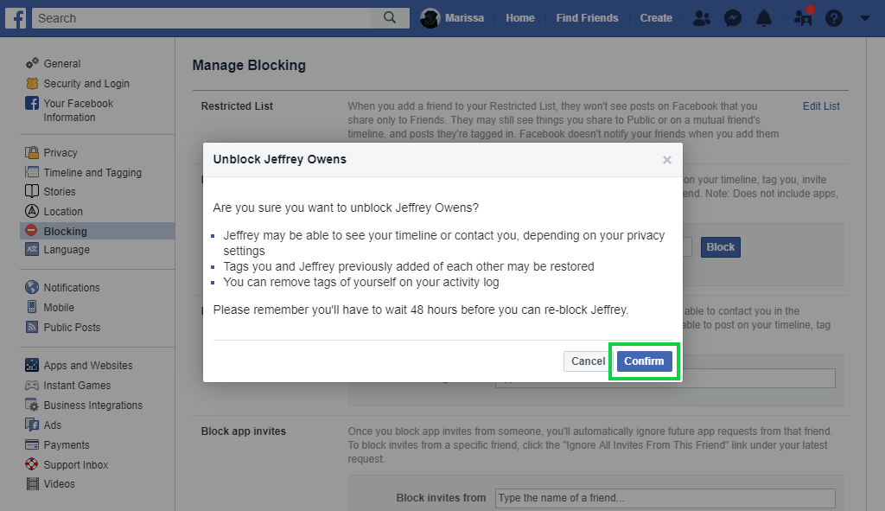Expand the account dropdown arrow
Image resolution: width=885 pixels, height=511 pixels.
[x=865, y=18]
